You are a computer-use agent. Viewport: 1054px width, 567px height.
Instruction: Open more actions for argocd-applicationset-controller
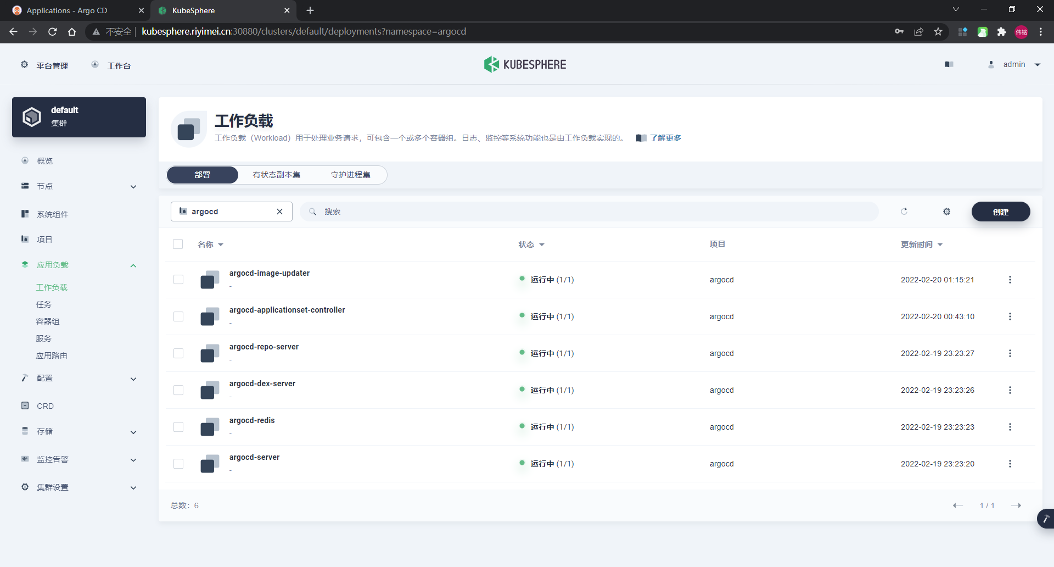(x=1010, y=316)
